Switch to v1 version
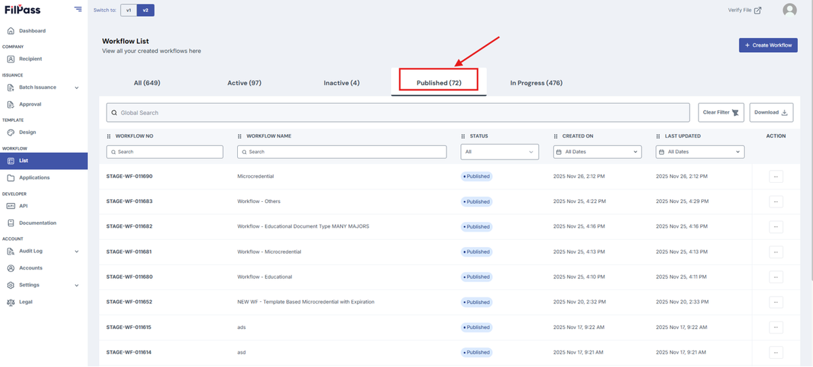This screenshot has width=813, height=367. point(129,10)
